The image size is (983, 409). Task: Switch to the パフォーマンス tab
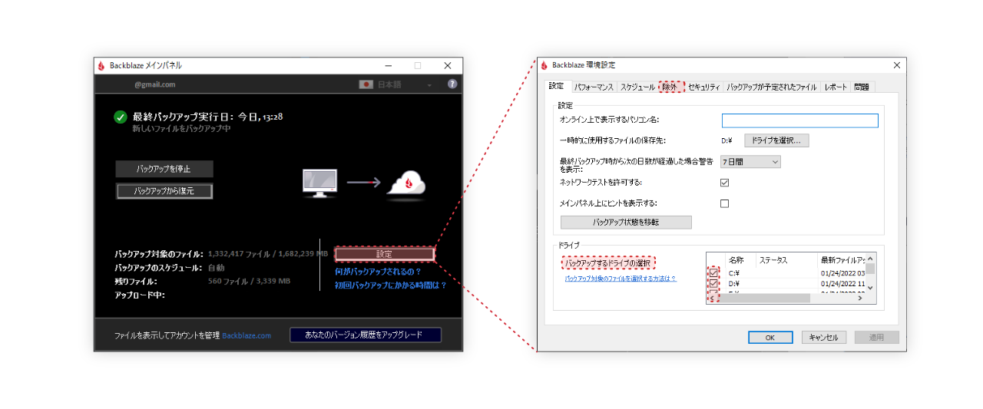pyautogui.click(x=594, y=87)
